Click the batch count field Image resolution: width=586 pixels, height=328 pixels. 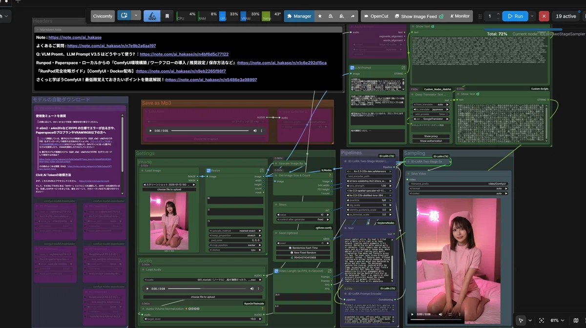click(490, 16)
